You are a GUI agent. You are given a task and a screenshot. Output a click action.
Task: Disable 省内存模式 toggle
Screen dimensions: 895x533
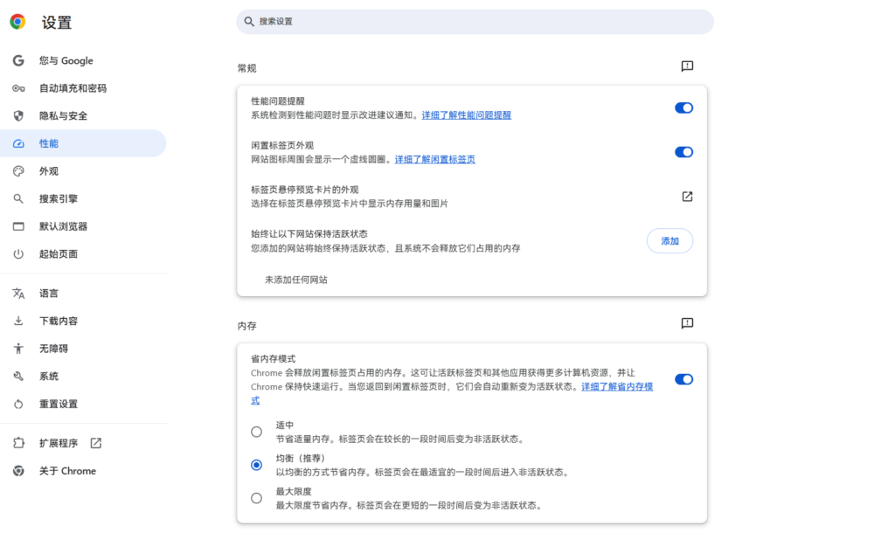click(683, 379)
